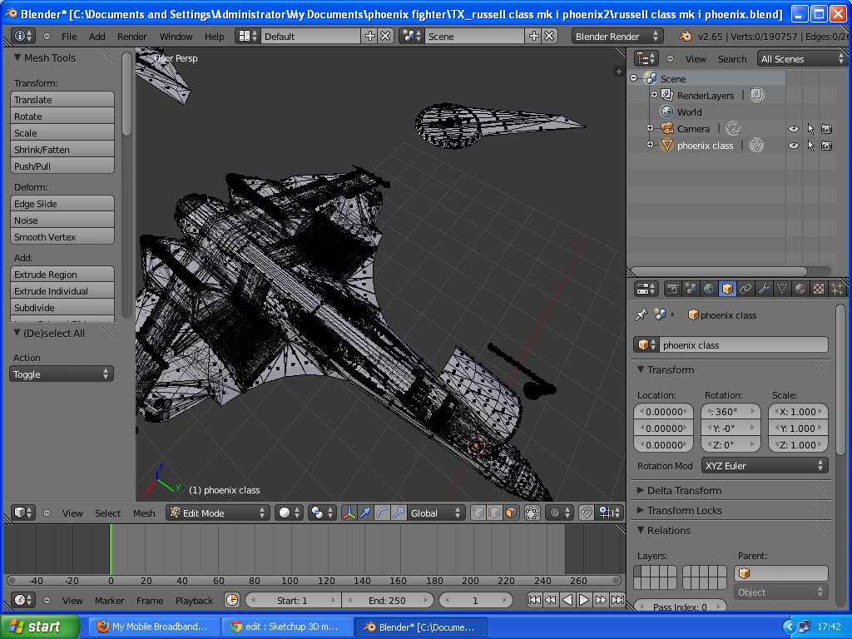Click the Smooth Vertex button
Screen dimensions: 852x639
click(x=61, y=237)
